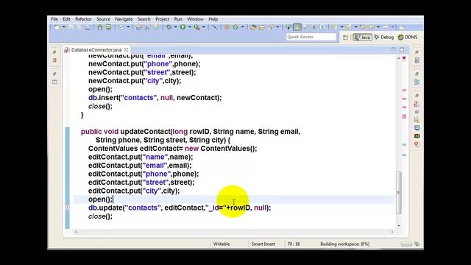This screenshot has width=471, height=265.
Task: Open the Console view icon in right sidebar
Action: (417, 127)
